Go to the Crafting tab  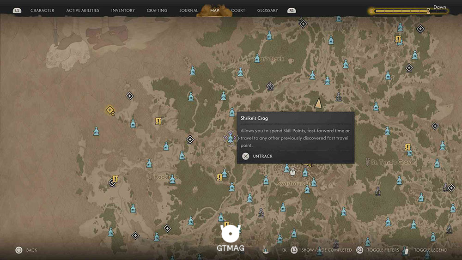(157, 10)
